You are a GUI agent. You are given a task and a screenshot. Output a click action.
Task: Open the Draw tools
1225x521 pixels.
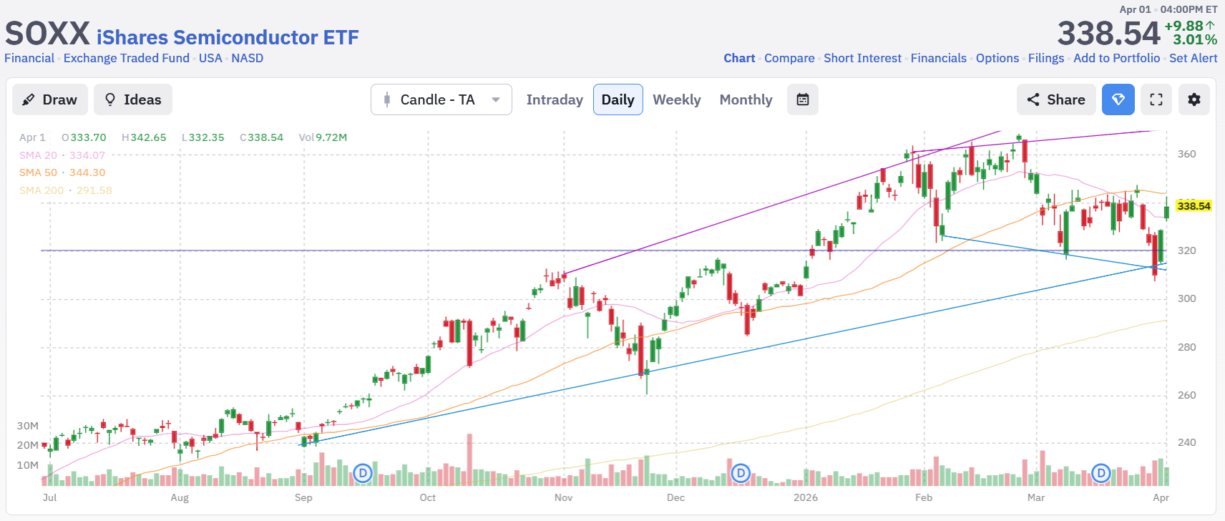[49, 99]
